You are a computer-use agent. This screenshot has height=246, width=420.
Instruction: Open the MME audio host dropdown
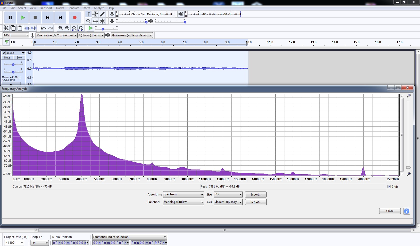[x=16, y=35]
